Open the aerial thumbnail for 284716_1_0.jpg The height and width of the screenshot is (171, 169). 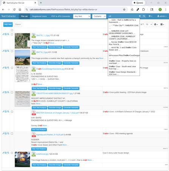click(x=22, y=41)
